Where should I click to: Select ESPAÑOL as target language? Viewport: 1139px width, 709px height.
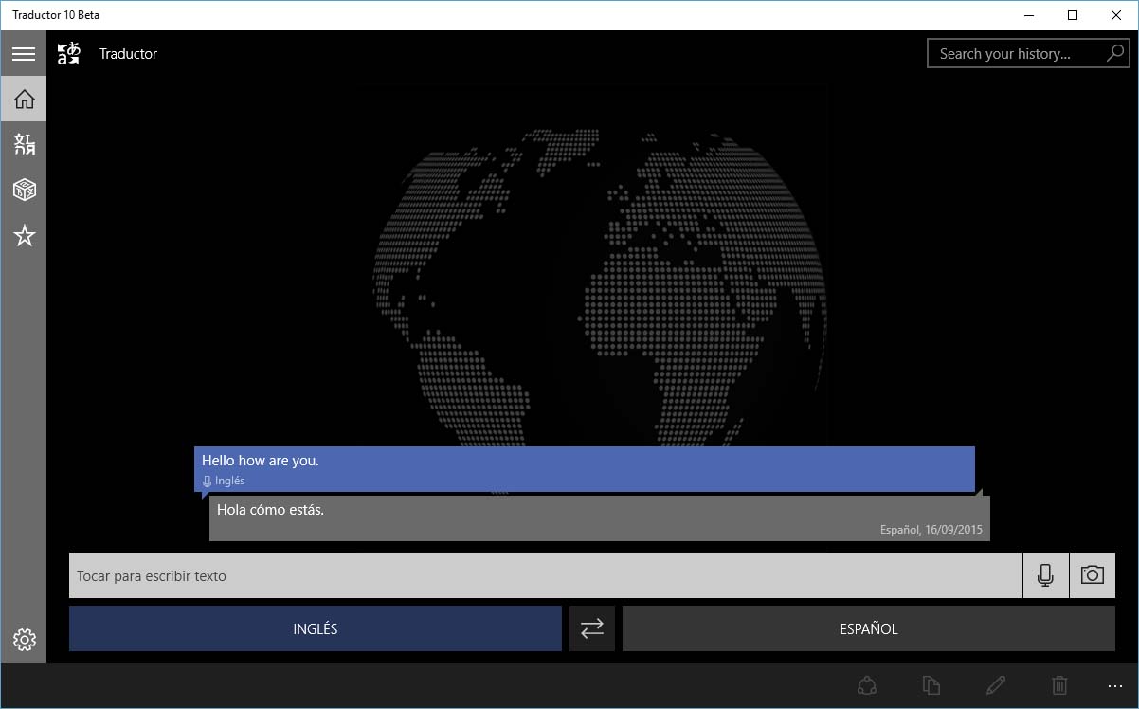click(869, 628)
